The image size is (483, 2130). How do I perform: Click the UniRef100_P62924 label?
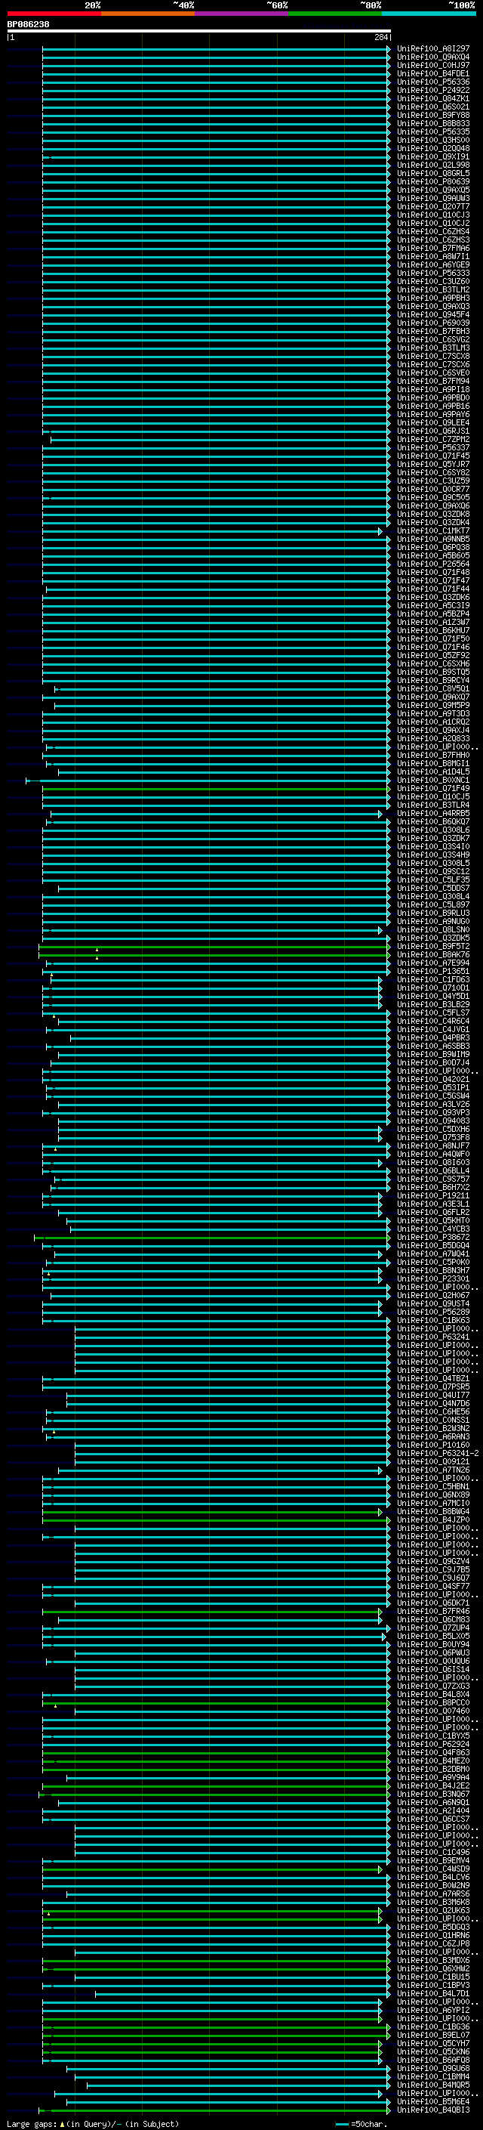432,1745
